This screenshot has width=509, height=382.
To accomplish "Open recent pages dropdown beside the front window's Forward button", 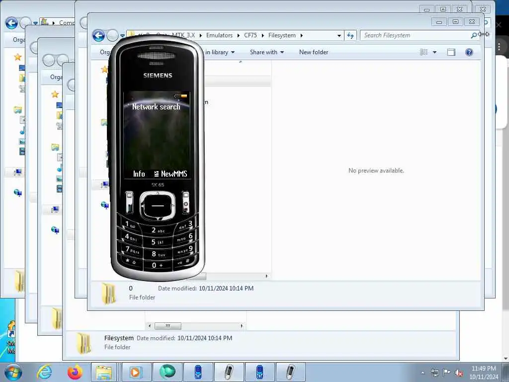I will click(122, 35).
